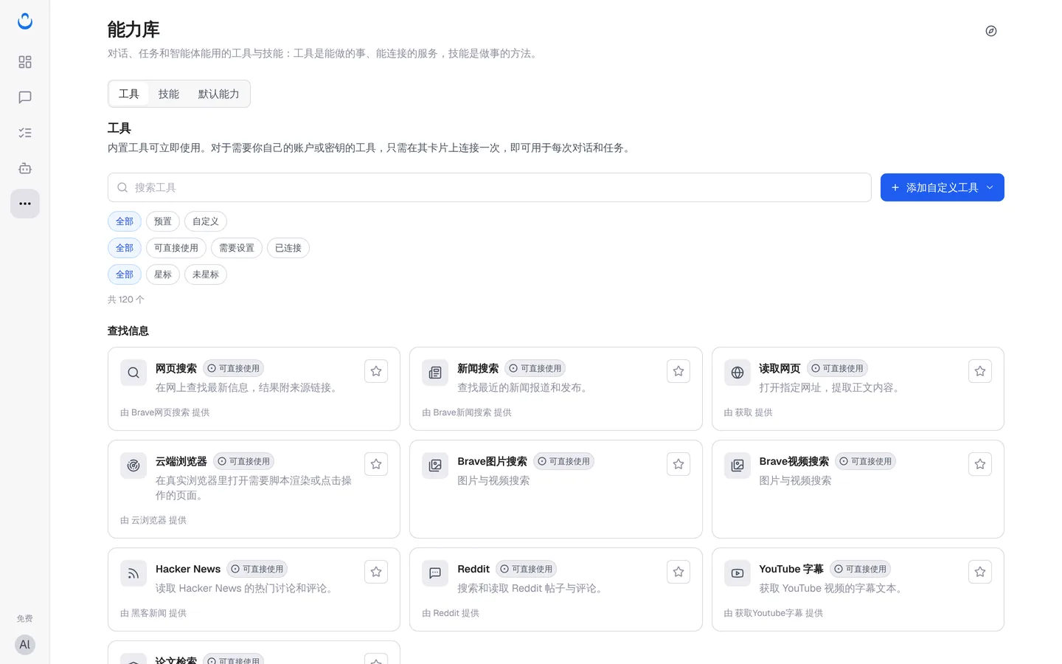Click the 云端浏览器 card icon
The height and width of the screenshot is (664, 1062).
tap(133, 466)
